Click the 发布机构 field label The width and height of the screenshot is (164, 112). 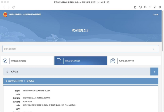pyautogui.click(x=17, y=98)
